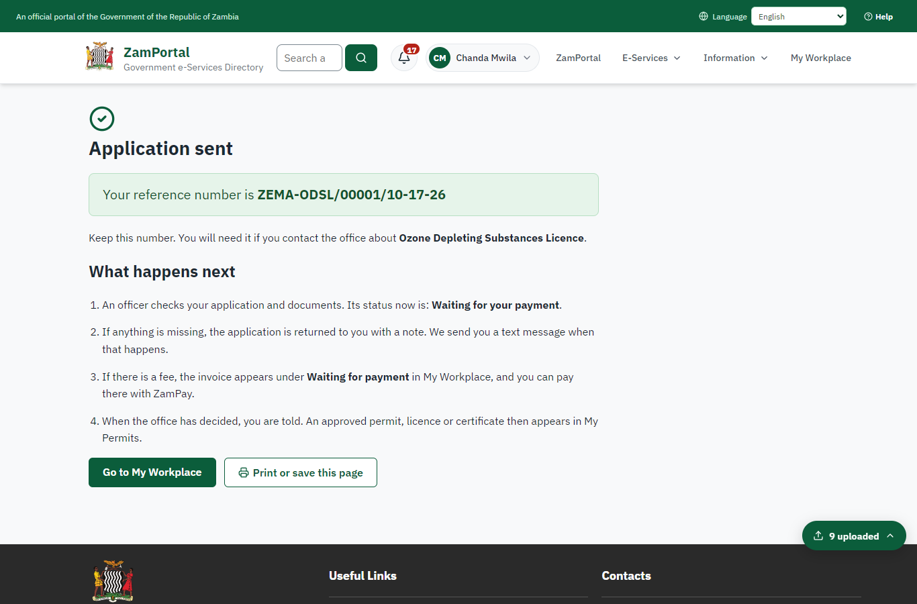Image resolution: width=917 pixels, height=604 pixels.
Task: Click Go to My Workplace button
Action: coord(152,472)
